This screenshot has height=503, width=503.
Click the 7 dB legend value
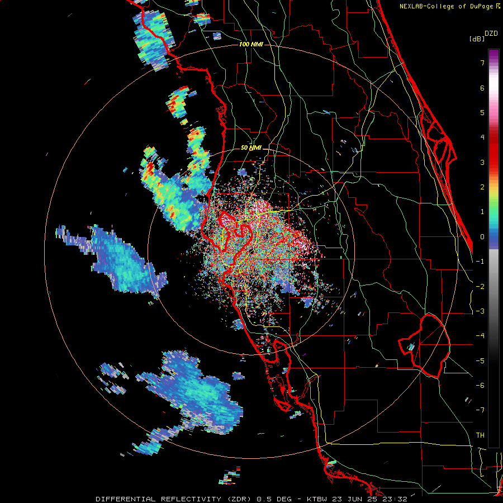click(x=482, y=63)
